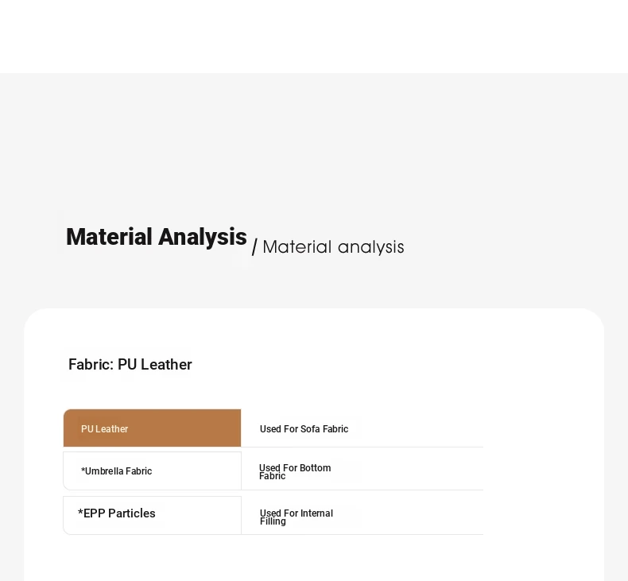Viewport: 628px width, 581px height.
Task: Click the "*EPP Particles" table cell
Action: (x=152, y=515)
